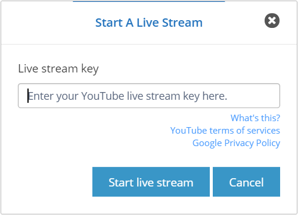Click the text box under Live stream key
The width and height of the screenshot is (298, 215).
click(149, 96)
